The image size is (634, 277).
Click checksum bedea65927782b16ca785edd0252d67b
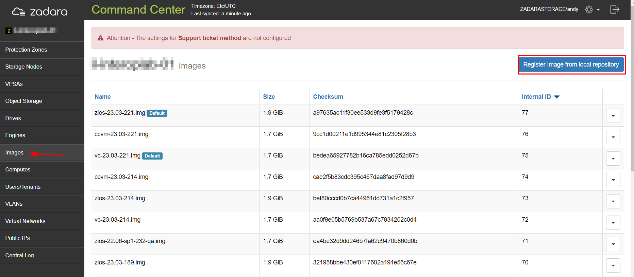coord(366,155)
